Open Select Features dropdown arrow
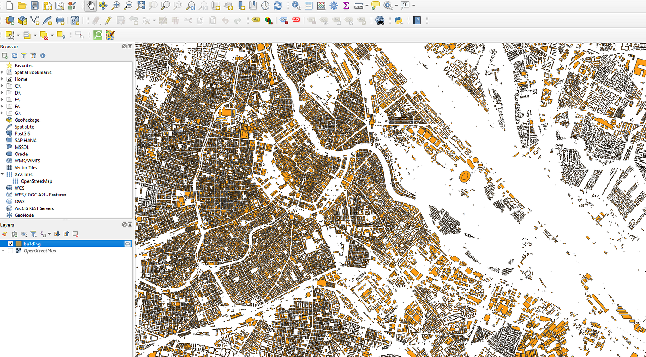 tap(18, 35)
